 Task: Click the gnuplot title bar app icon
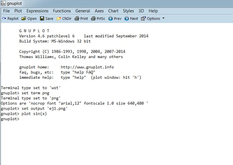(x=3, y=3)
